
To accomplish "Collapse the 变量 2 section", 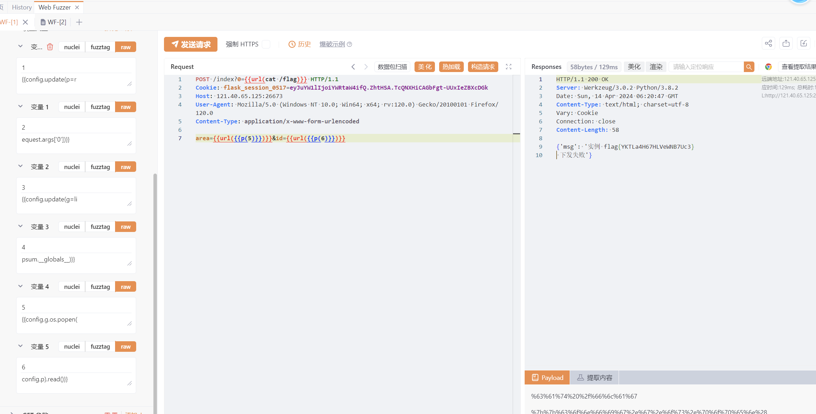I will [x=20, y=166].
